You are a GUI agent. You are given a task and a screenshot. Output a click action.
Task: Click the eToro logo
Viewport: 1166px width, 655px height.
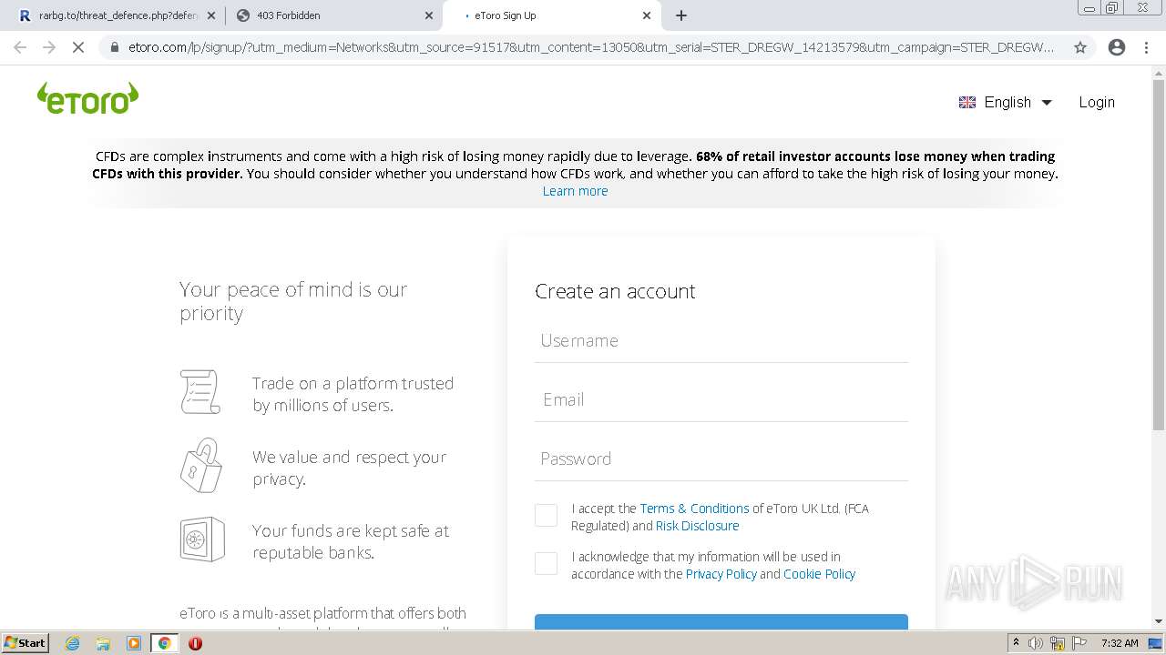pos(87,98)
